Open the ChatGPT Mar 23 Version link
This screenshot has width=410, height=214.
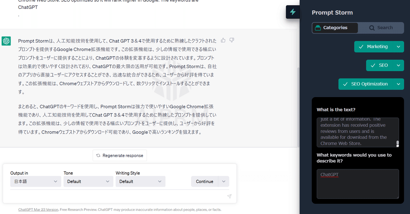tap(38, 210)
